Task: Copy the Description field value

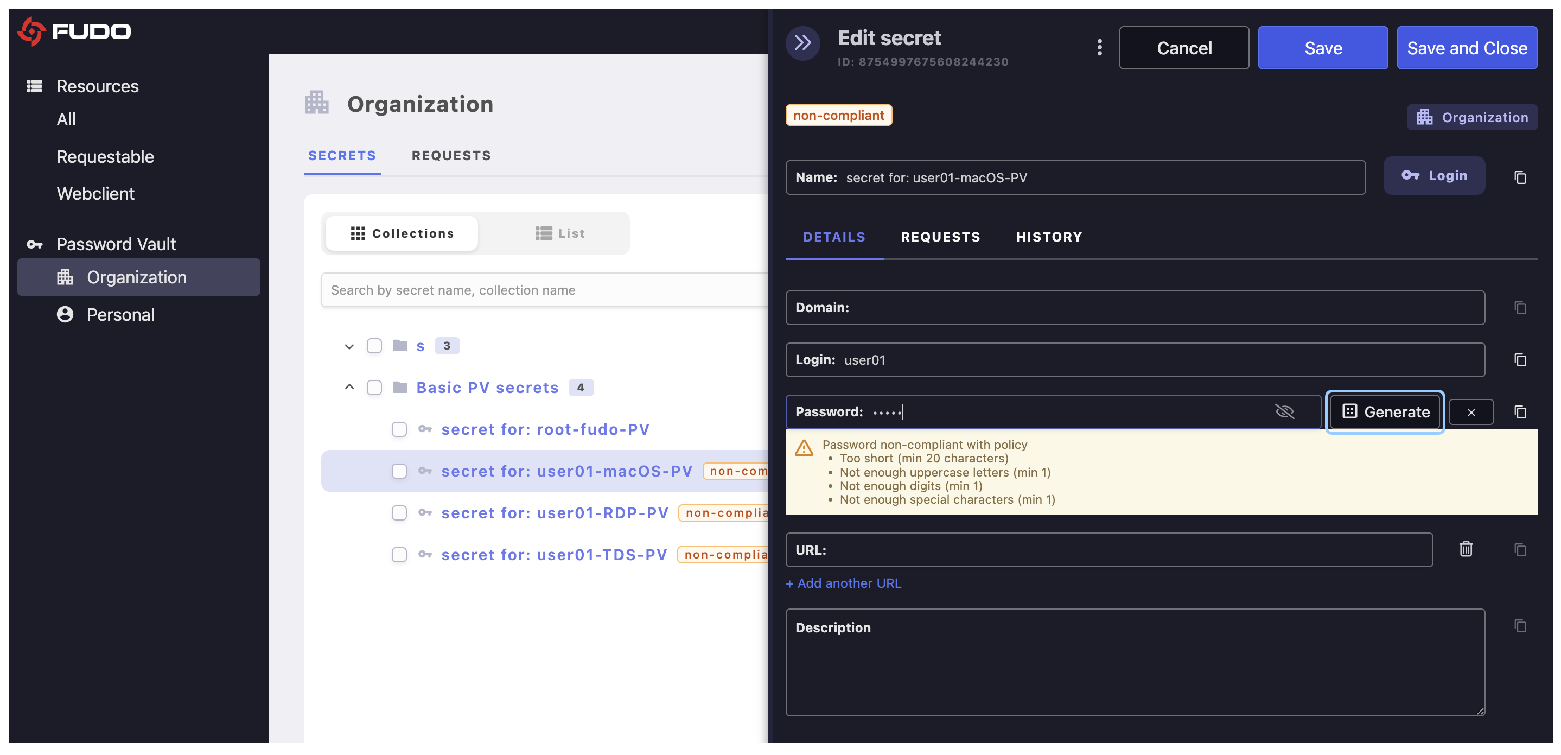Action: [x=1519, y=625]
